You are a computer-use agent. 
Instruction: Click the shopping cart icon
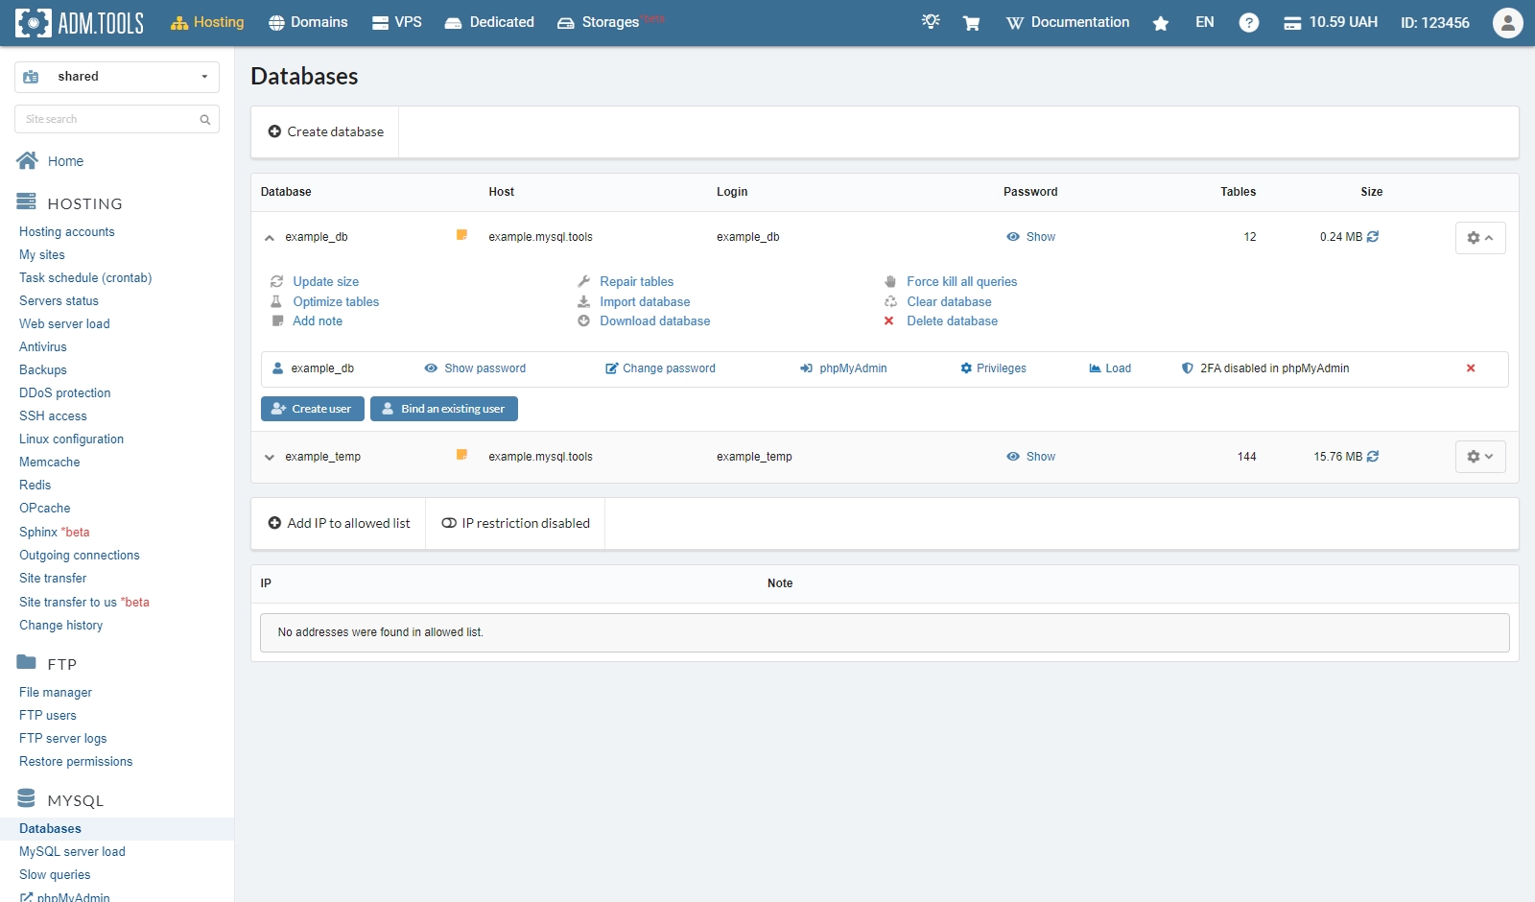pyautogui.click(x=971, y=21)
